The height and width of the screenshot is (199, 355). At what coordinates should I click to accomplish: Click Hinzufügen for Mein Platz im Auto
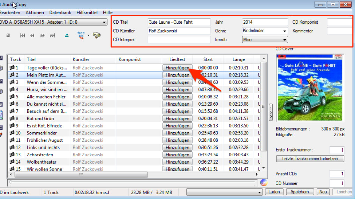pyautogui.click(x=177, y=75)
